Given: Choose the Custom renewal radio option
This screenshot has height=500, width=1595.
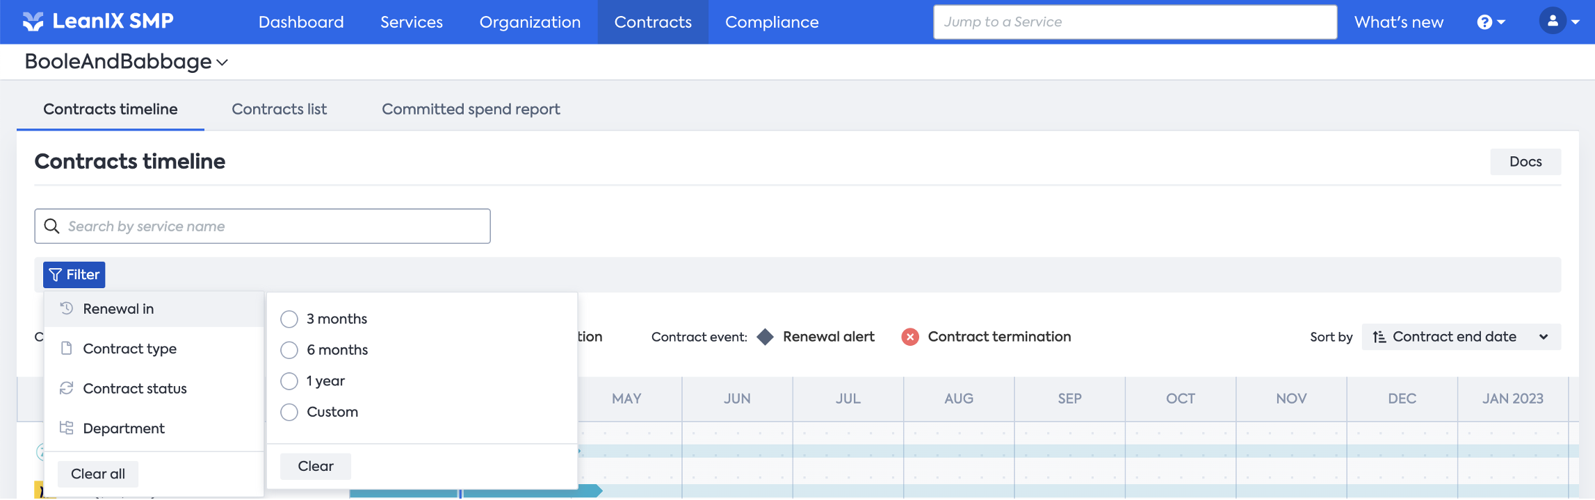Looking at the screenshot, I should (289, 412).
